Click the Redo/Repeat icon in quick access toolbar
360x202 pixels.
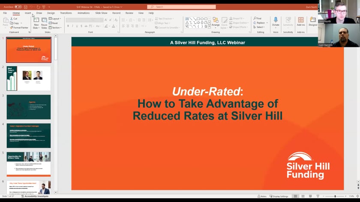pyautogui.click(x=38, y=7)
